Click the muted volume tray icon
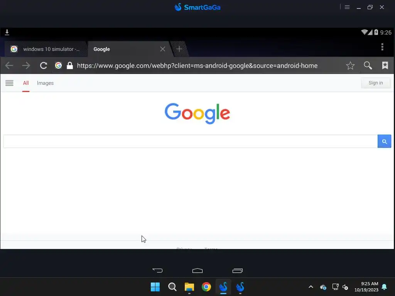The height and width of the screenshot is (296, 395). [345, 287]
